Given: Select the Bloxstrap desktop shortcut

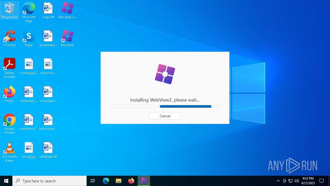Looking at the screenshot, I should pos(67,38).
